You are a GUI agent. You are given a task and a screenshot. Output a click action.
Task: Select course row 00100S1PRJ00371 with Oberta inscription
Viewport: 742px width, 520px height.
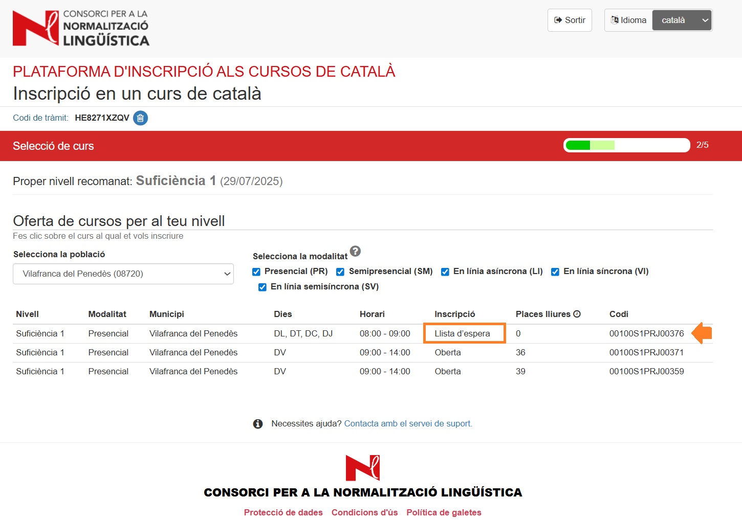point(358,352)
